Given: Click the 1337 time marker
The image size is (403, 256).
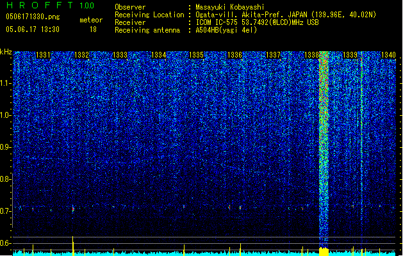Looking at the screenshot, I should [273, 55].
